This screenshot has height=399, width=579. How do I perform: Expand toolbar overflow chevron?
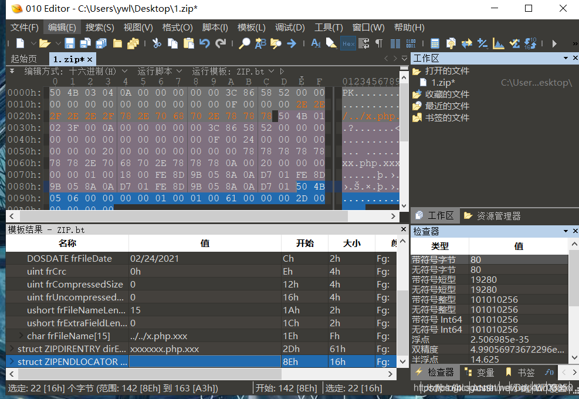(x=575, y=43)
